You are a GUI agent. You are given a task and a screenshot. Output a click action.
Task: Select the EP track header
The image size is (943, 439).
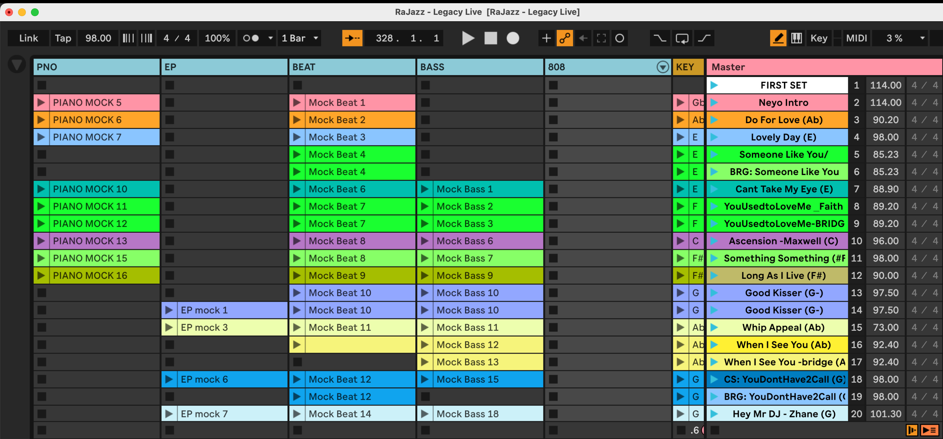point(224,67)
